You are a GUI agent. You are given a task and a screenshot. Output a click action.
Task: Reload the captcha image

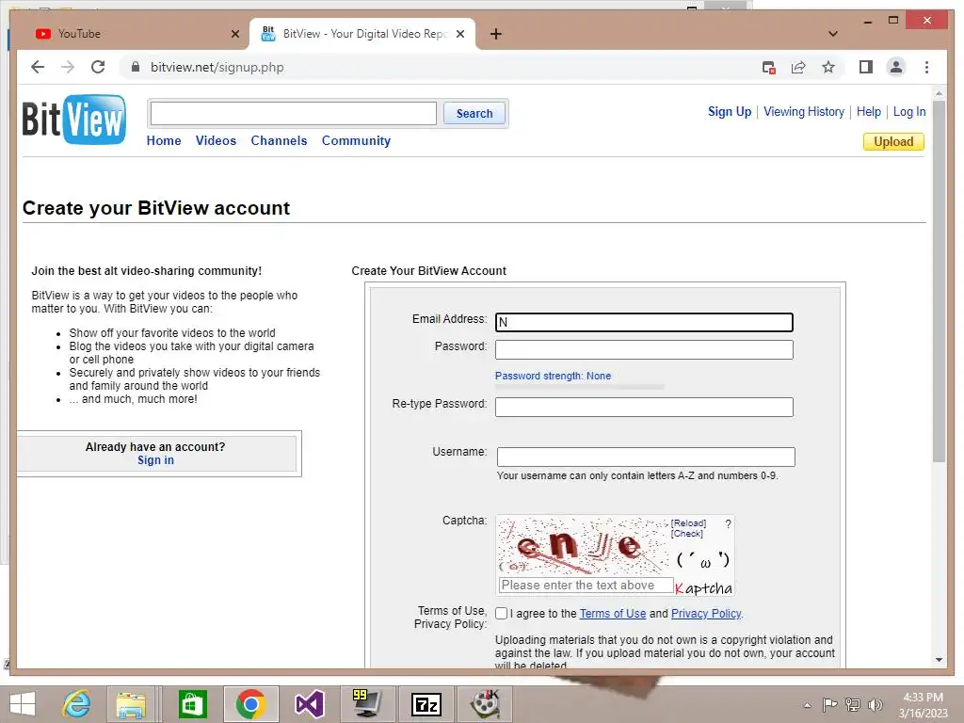pos(688,523)
